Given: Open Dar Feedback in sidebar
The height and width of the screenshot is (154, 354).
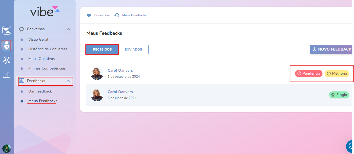Looking at the screenshot, I should tap(40, 91).
